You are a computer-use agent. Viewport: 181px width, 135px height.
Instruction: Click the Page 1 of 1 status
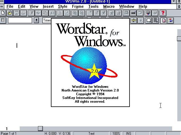(9, 133)
